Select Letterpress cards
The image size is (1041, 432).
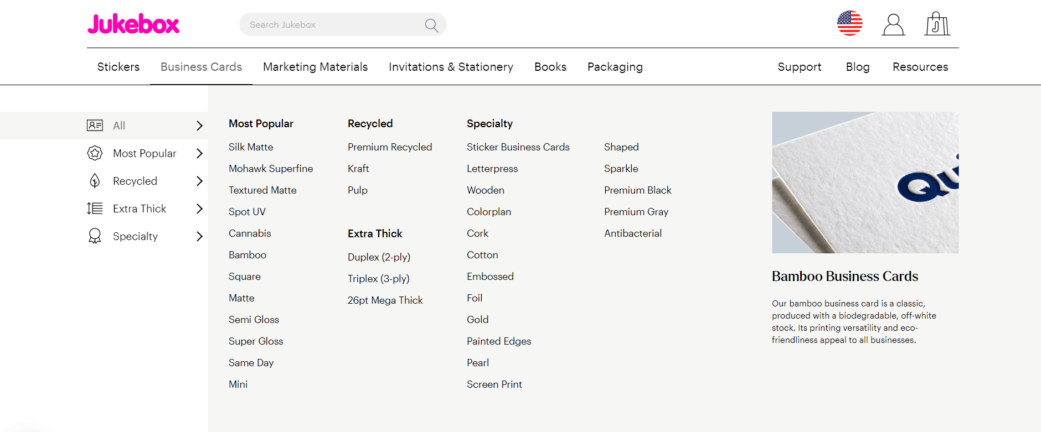(x=492, y=169)
